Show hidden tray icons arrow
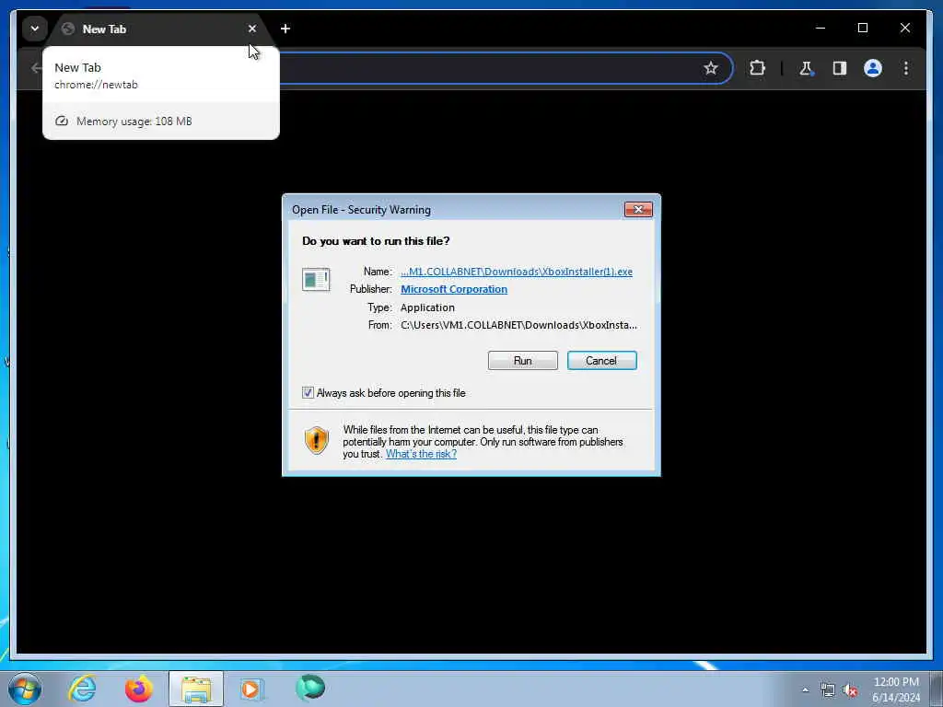 coord(805,690)
